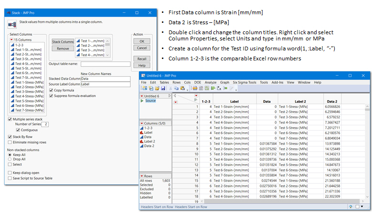Open the Untitled 6 red triangle menu
The width and height of the screenshot is (382, 214).
point(142,96)
